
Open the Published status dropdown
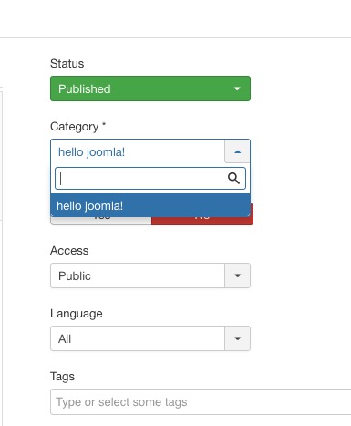pos(150,88)
